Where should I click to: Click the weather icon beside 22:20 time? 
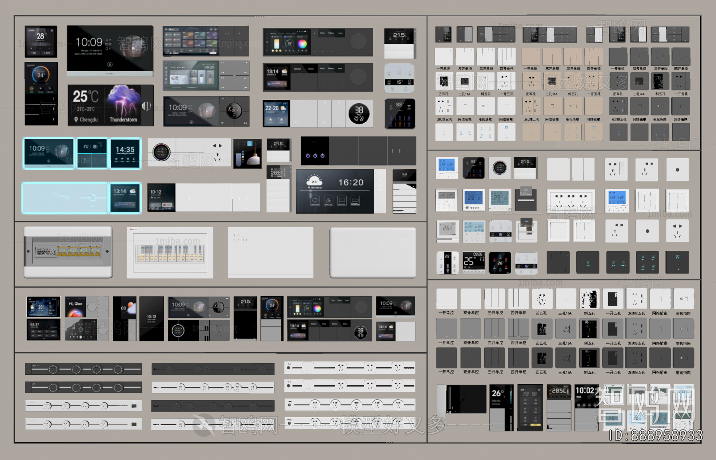point(284,108)
